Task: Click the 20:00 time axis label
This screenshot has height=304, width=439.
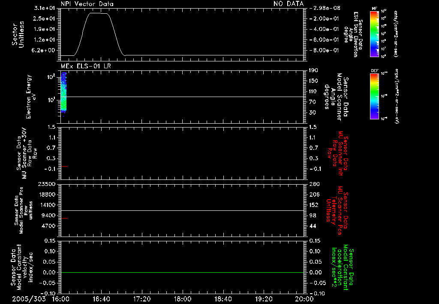Action: [304, 299]
